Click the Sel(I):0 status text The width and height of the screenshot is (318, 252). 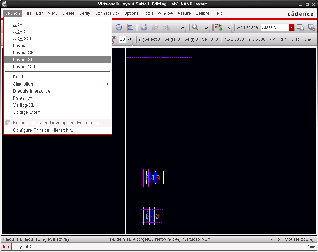coord(191,39)
